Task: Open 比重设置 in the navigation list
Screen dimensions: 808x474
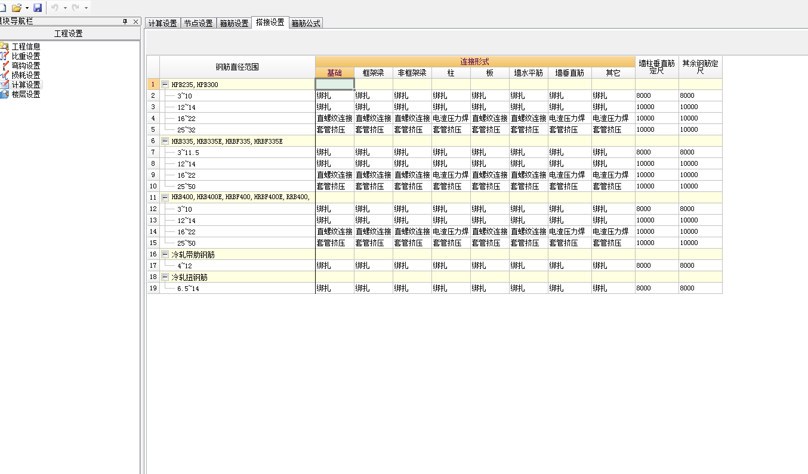Action: click(26, 56)
